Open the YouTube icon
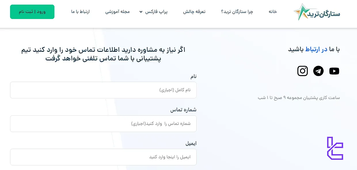This screenshot has width=357, height=170. tap(334, 71)
